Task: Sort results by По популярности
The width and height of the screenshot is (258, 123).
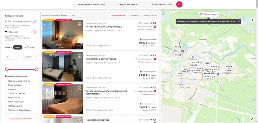Action: pyautogui.click(x=118, y=16)
